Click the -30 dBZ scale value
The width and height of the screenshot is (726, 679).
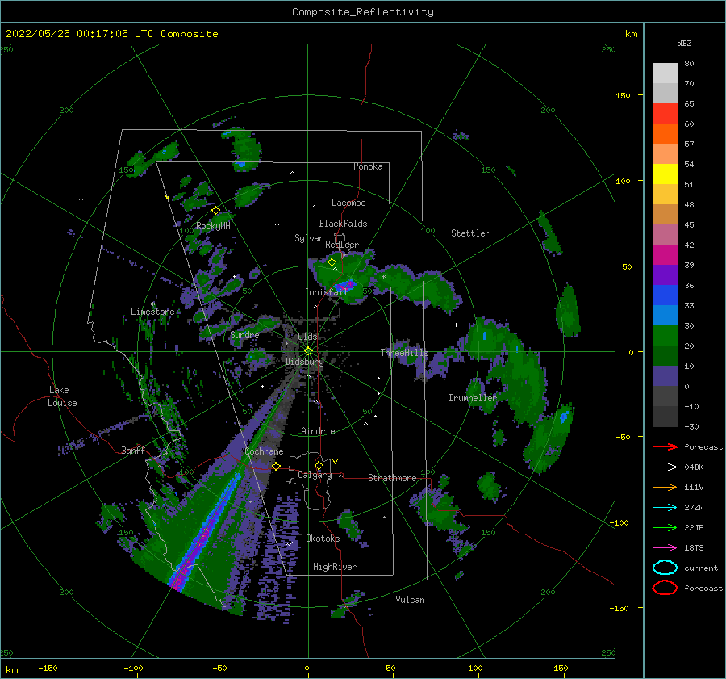pyautogui.click(x=691, y=426)
